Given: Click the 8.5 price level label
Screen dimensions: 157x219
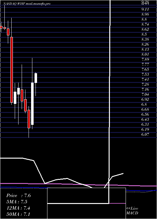Looking at the screenshot, I should [x=144, y=34].
